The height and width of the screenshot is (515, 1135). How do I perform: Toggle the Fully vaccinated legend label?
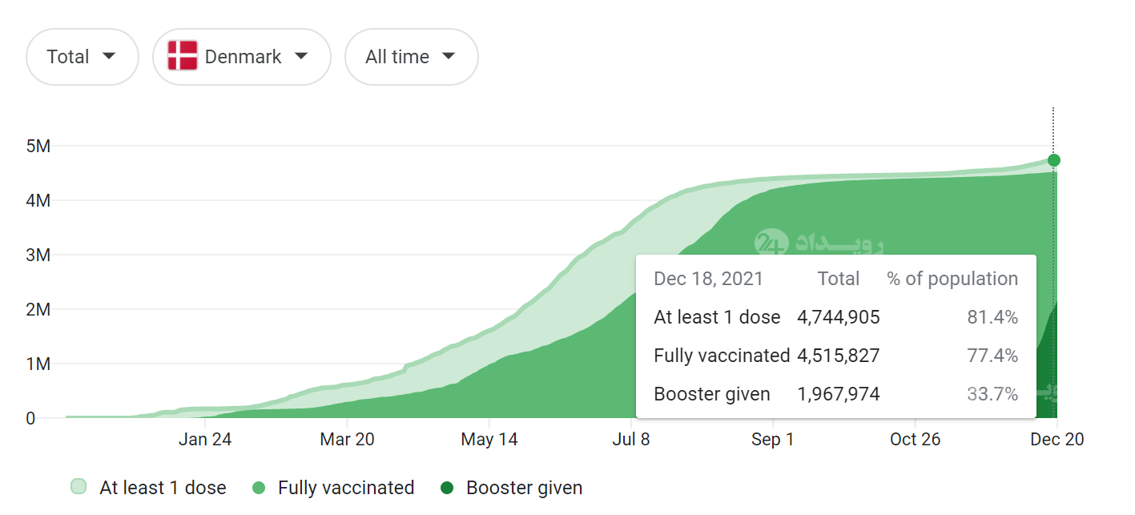(346, 488)
